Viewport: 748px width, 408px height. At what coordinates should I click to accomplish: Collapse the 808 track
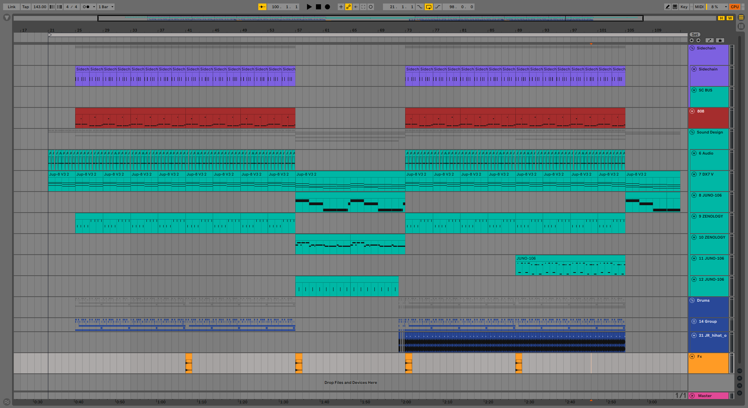(692, 111)
